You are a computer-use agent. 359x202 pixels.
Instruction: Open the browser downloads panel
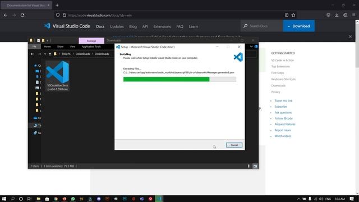click(337, 15)
